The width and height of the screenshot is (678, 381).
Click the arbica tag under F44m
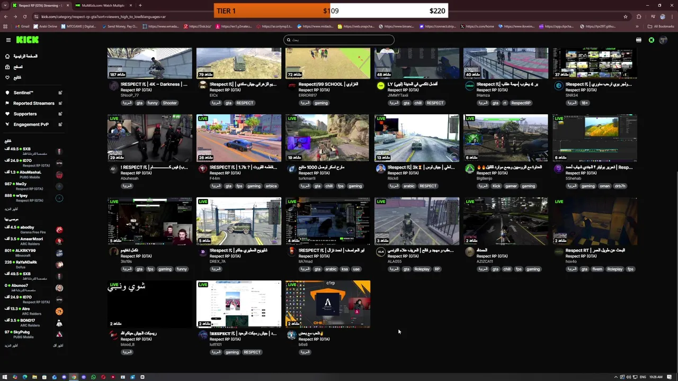[271, 186]
